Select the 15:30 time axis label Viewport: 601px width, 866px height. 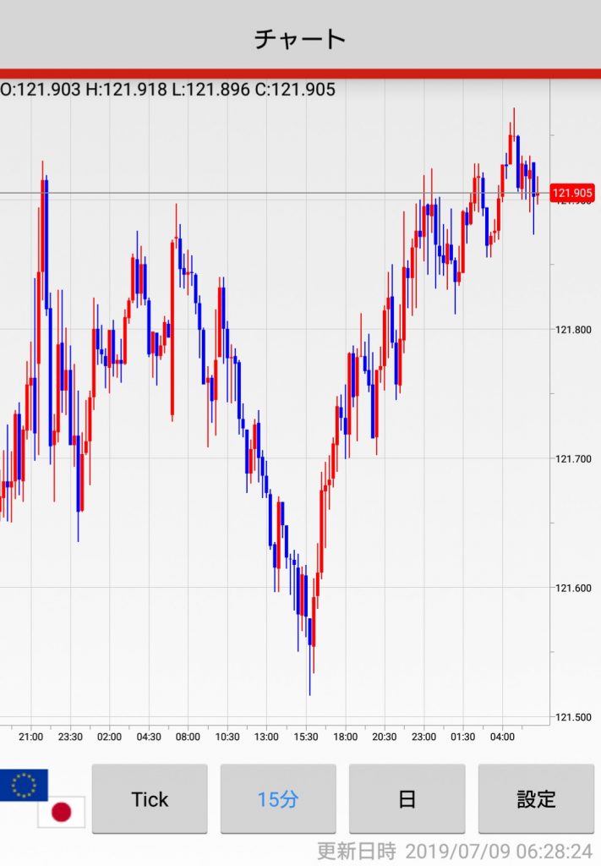pos(305,737)
